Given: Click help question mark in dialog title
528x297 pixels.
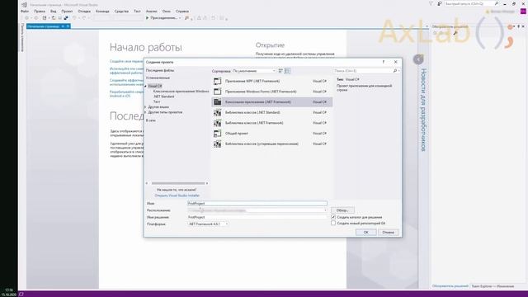Looking at the screenshot, I should (383, 62).
